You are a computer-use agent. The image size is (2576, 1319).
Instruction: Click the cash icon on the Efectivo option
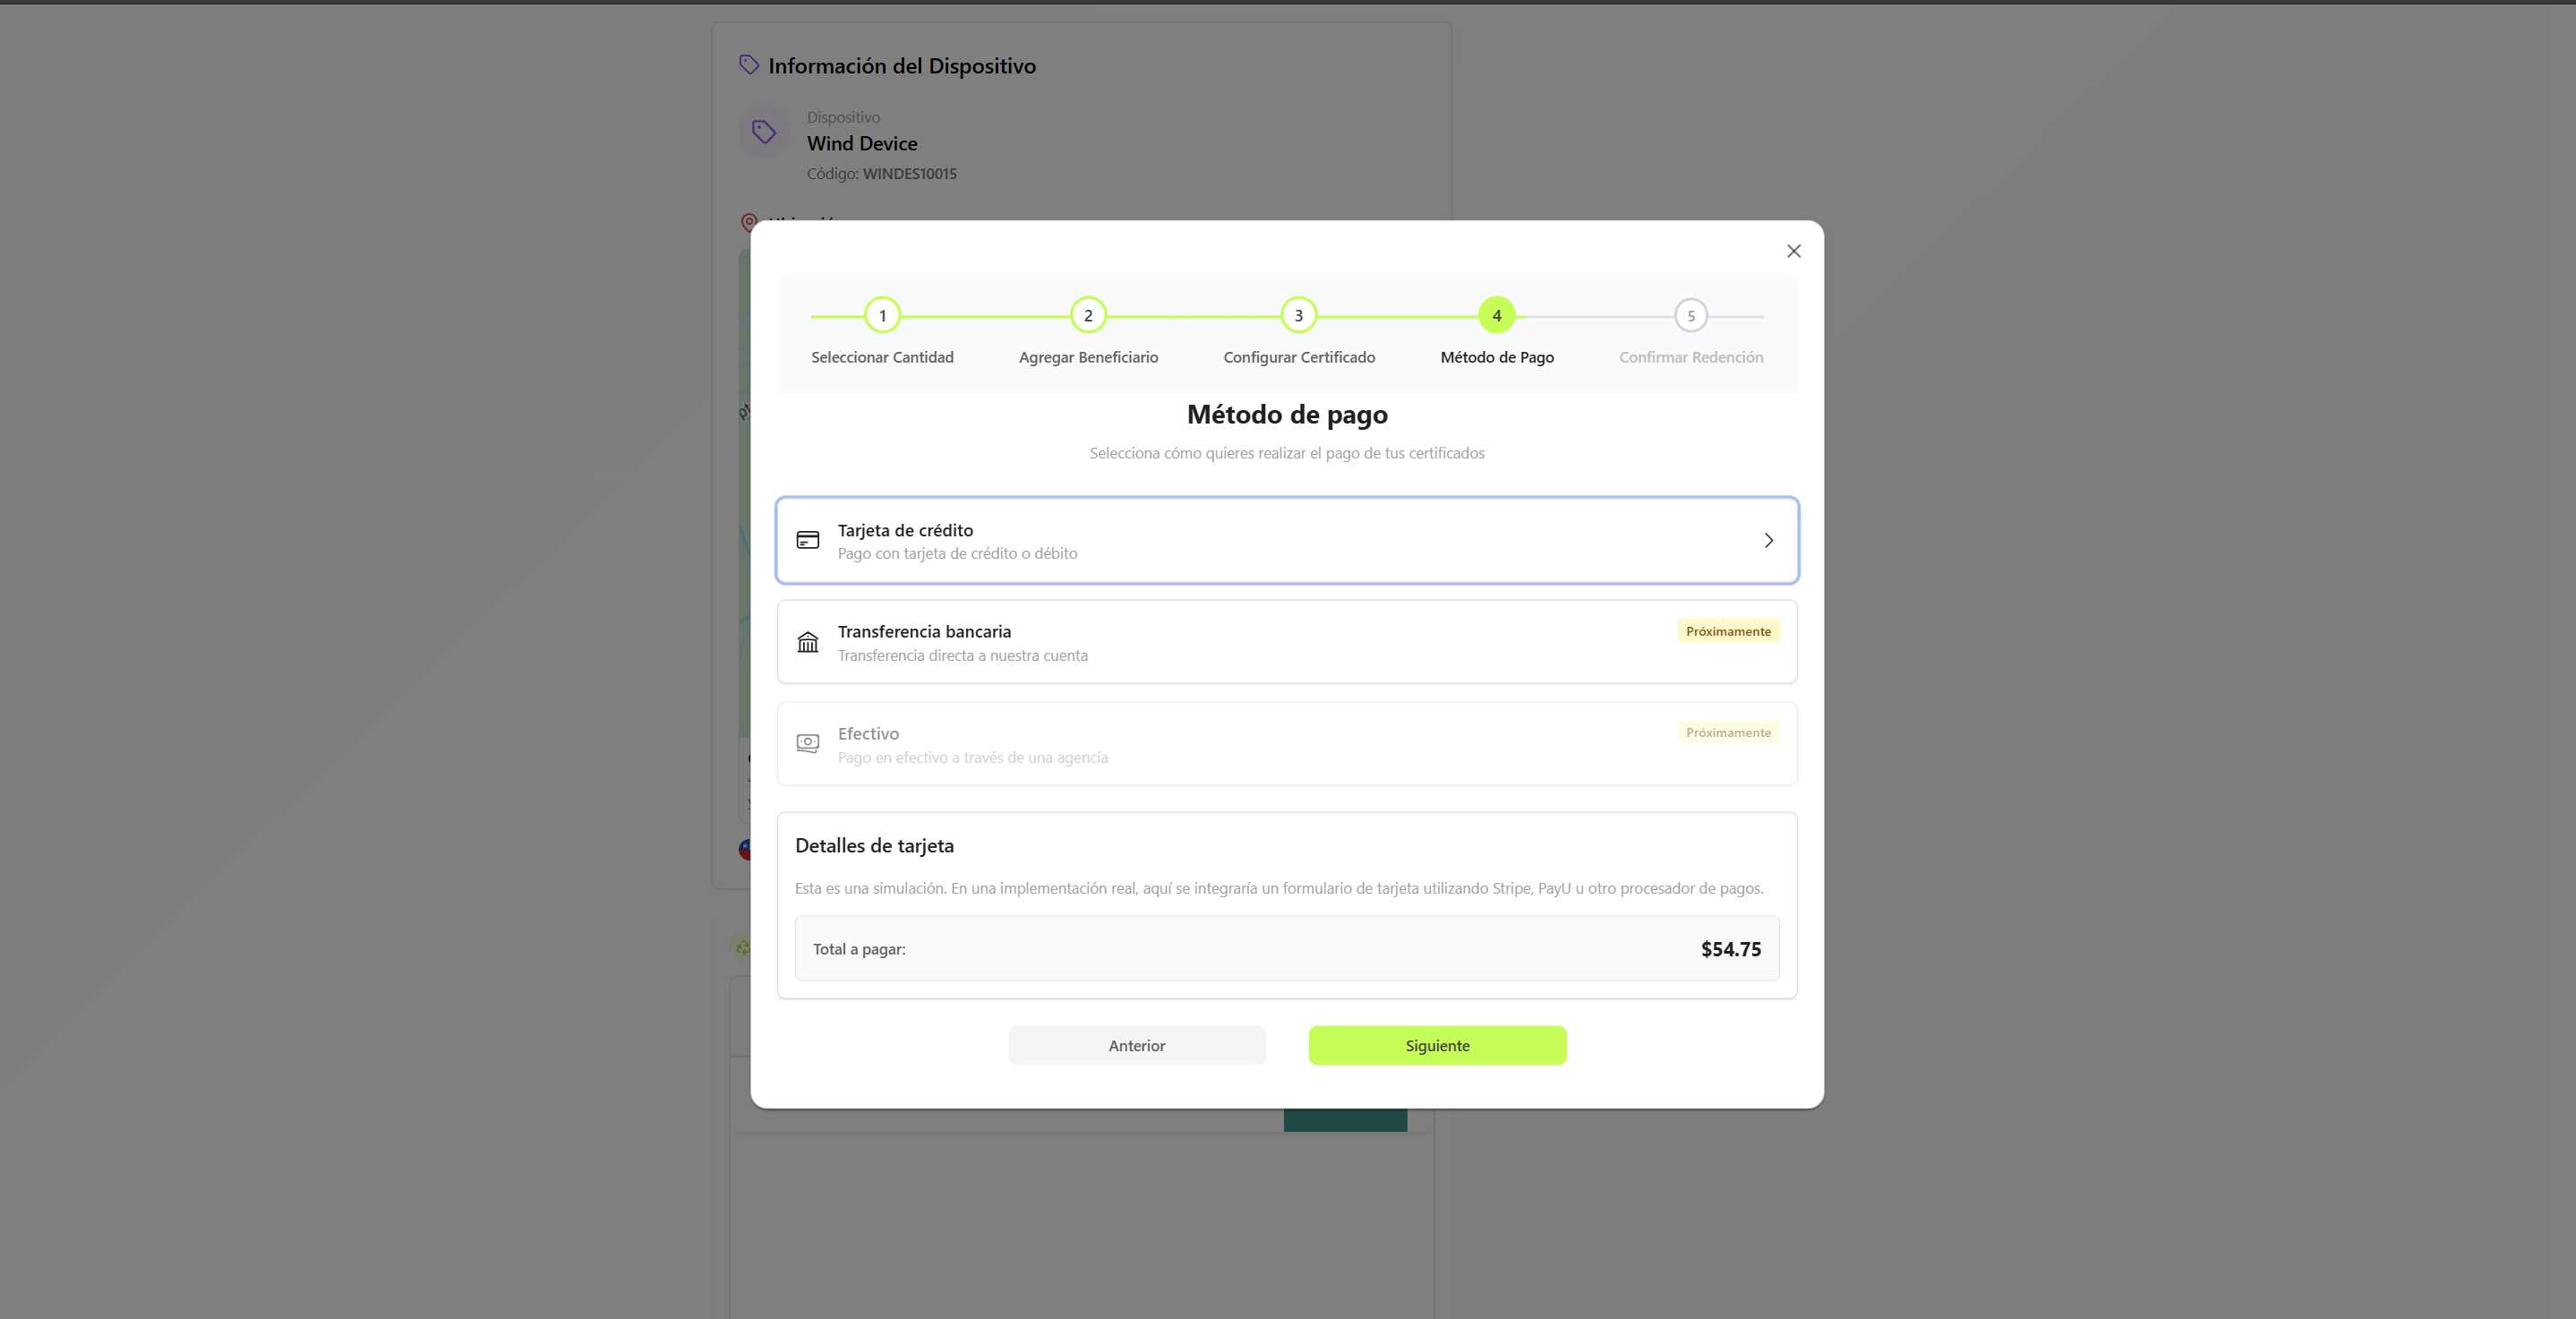[808, 744]
